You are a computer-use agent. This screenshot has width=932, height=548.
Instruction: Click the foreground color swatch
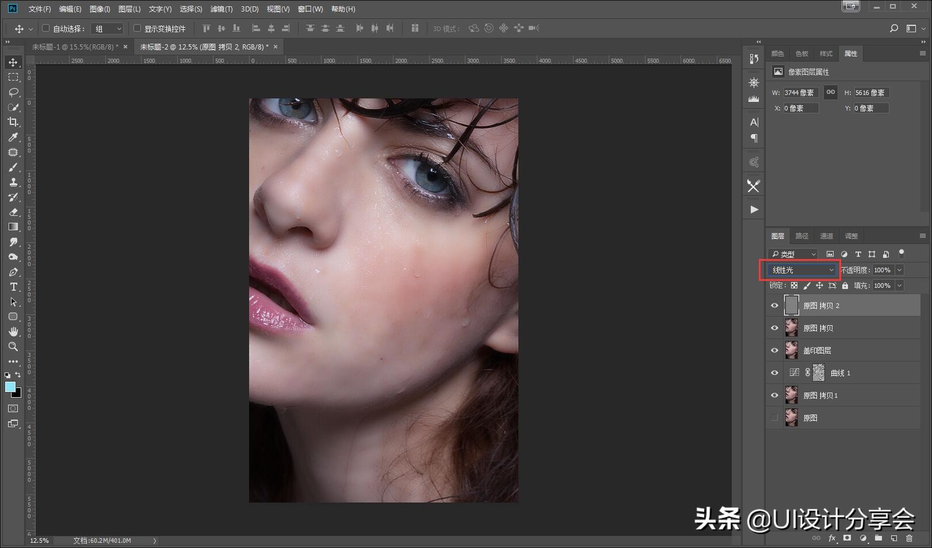10,387
